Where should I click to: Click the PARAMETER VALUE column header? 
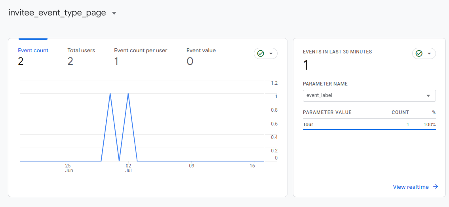(327, 112)
